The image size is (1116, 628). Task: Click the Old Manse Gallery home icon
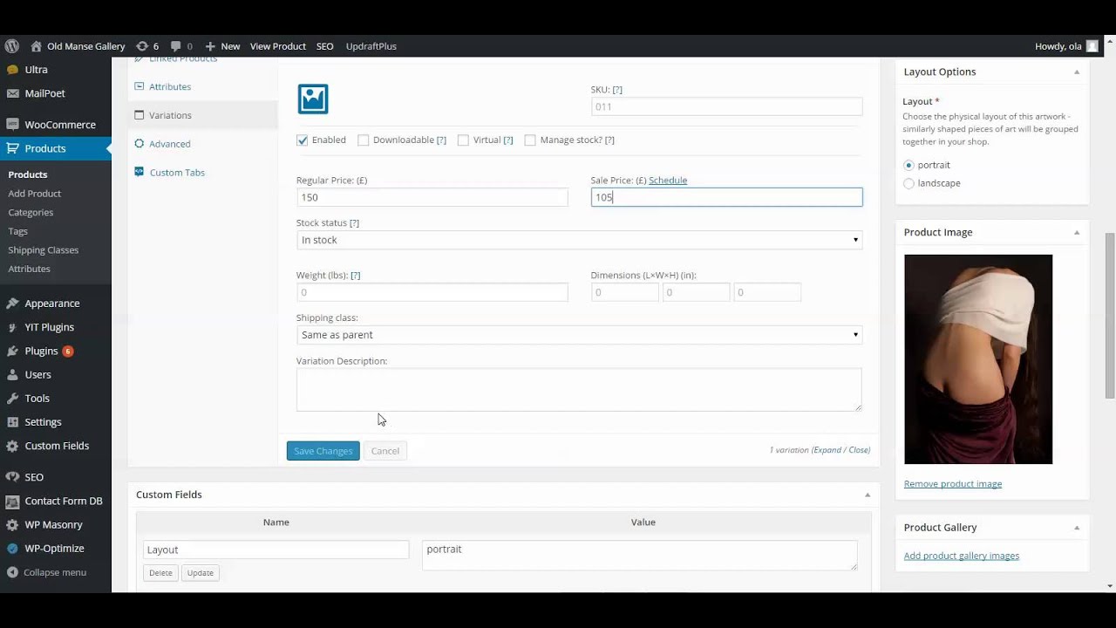coord(36,46)
